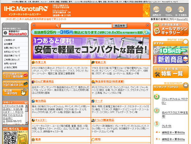This screenshot has height=144, width=191.
Task: Click the 商品検索 search button
Action: 120,26
